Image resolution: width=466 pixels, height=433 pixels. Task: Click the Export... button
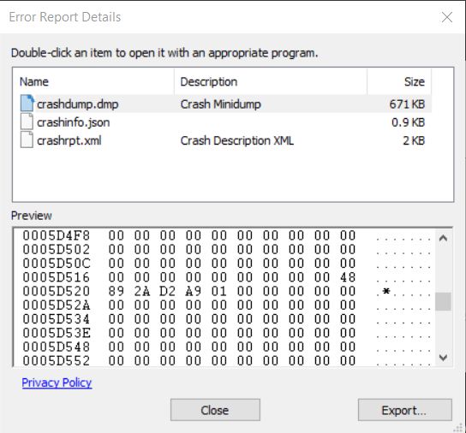tap(405, 410)
